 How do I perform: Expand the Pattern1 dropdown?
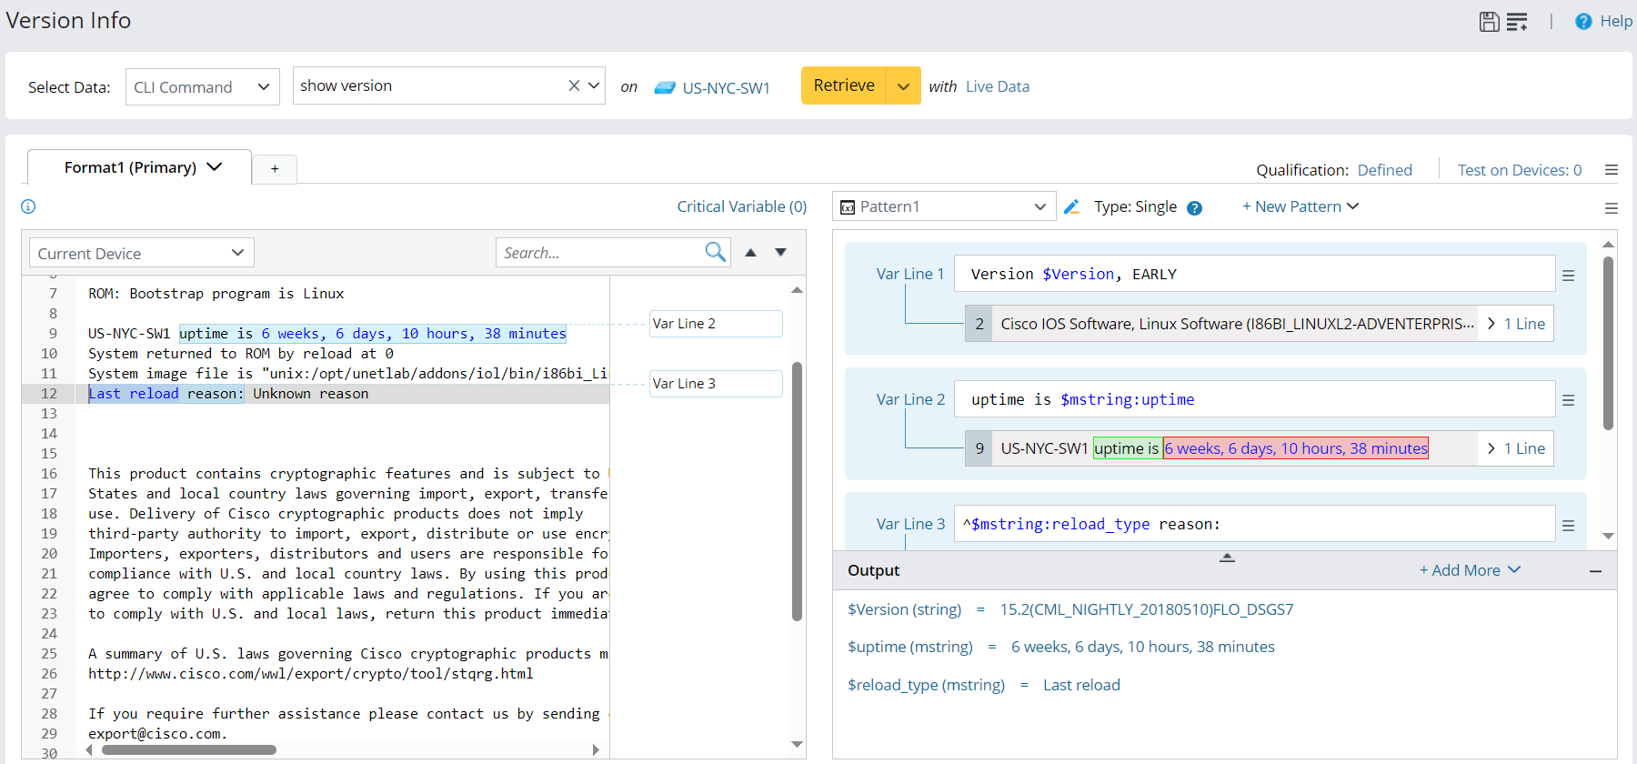[x=1039, y=207]
